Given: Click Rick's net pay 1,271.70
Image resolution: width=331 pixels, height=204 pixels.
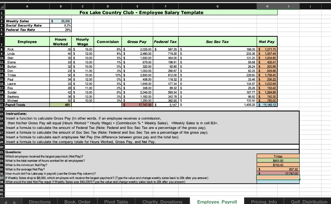Looking at the screenshot, I should click(267, 49).
